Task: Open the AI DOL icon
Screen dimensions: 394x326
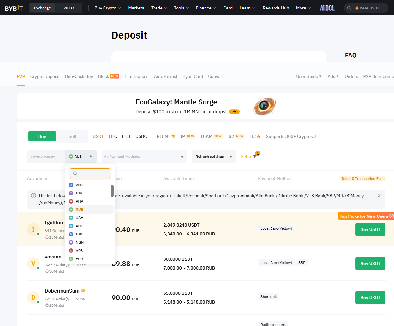Action: click(x=327, y=8)
